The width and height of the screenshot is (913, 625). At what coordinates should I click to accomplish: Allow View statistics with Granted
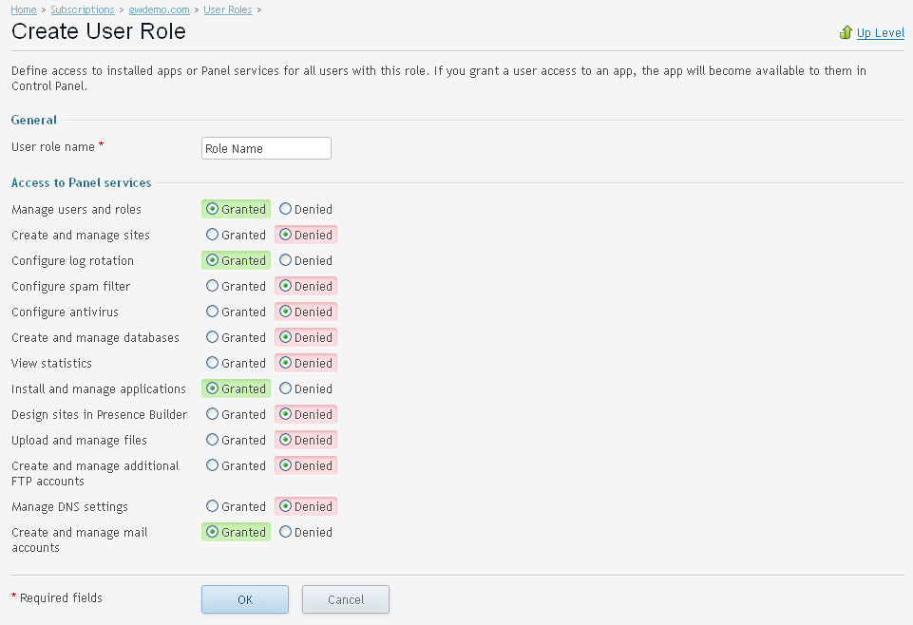coord(213,363)
